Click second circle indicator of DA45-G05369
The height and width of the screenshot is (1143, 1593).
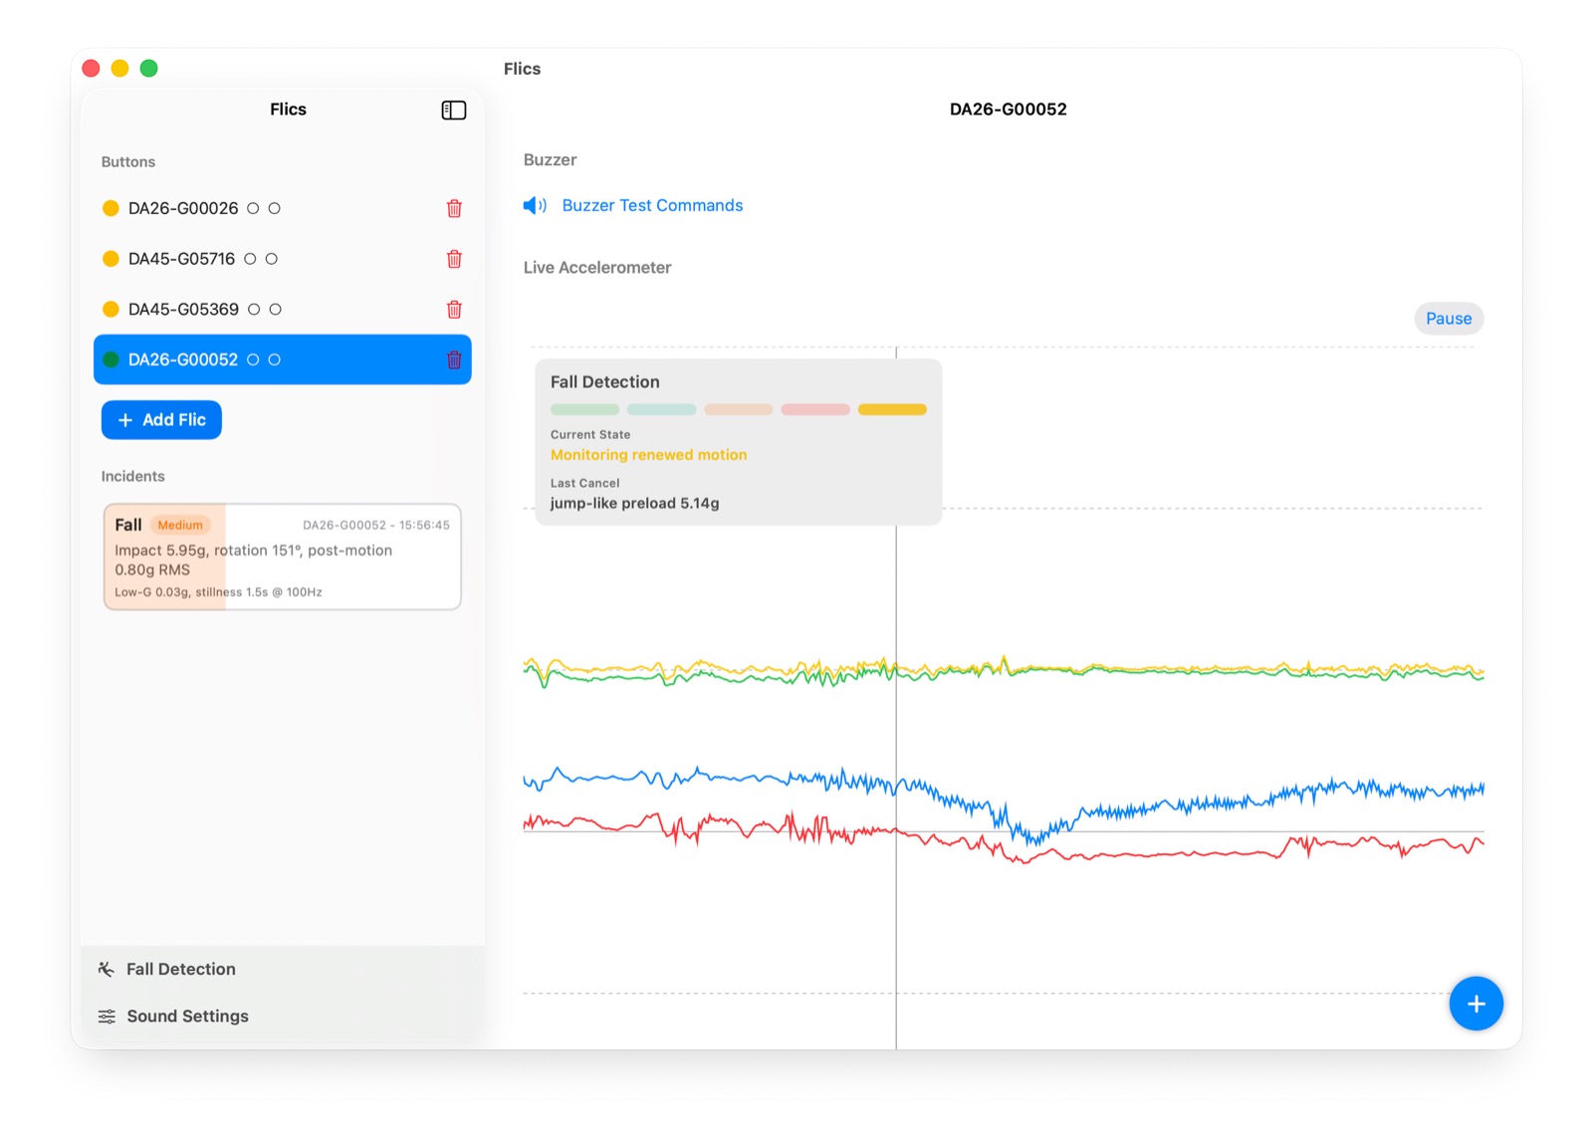click(276, 310)
